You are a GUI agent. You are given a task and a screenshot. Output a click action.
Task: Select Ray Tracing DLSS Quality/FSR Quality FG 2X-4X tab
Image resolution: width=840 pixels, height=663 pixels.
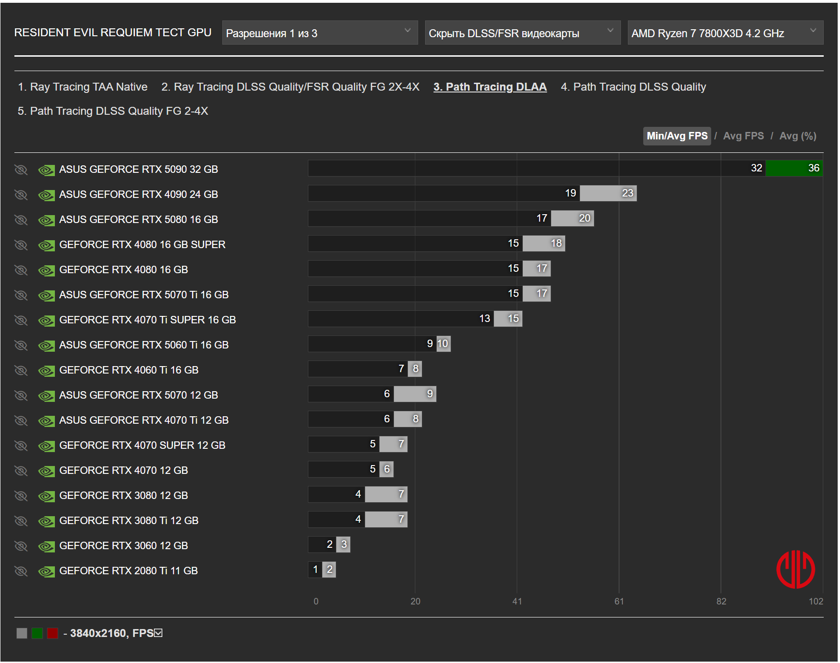click(290, 87)
